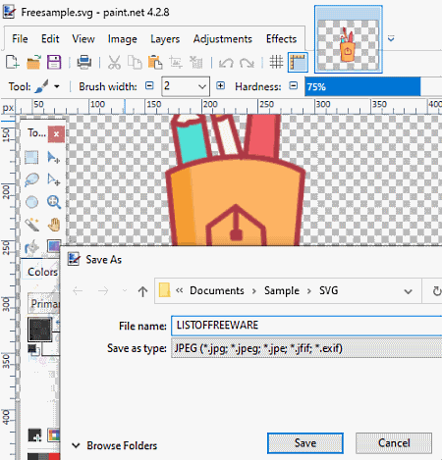Select the Move Selection tool
This screenshot has width=442, height=460.
click(54, 179)
